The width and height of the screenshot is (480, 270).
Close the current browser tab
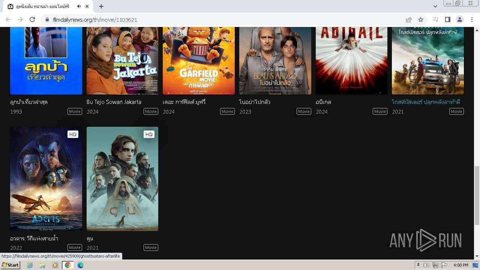(87, 6)
